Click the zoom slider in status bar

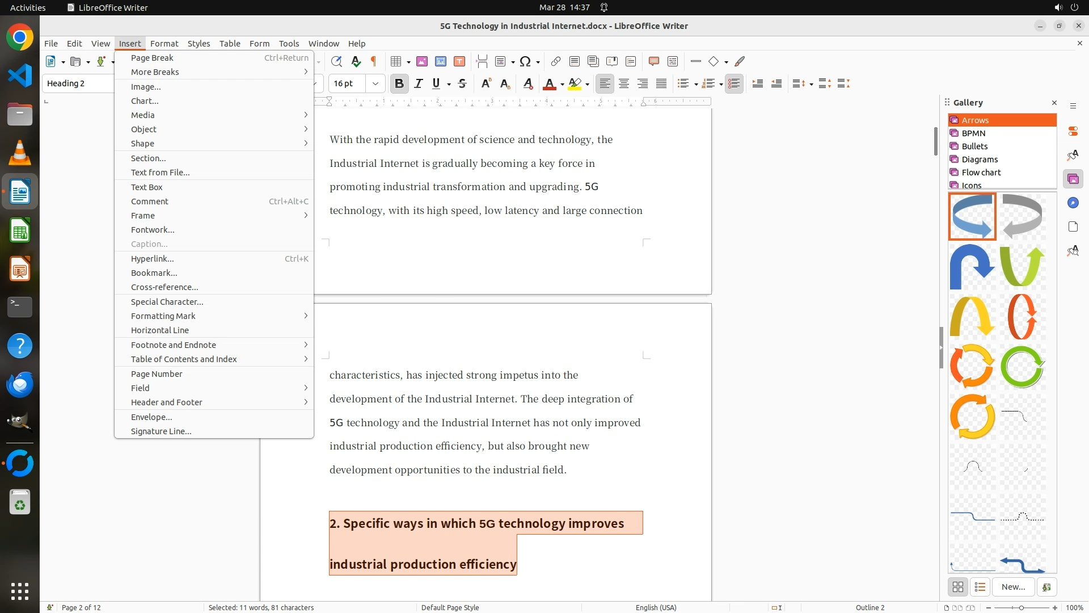(1021, 607)
